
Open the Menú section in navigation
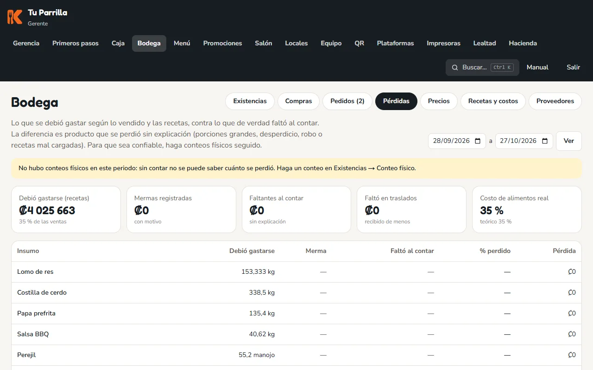[x=182, y=43]
